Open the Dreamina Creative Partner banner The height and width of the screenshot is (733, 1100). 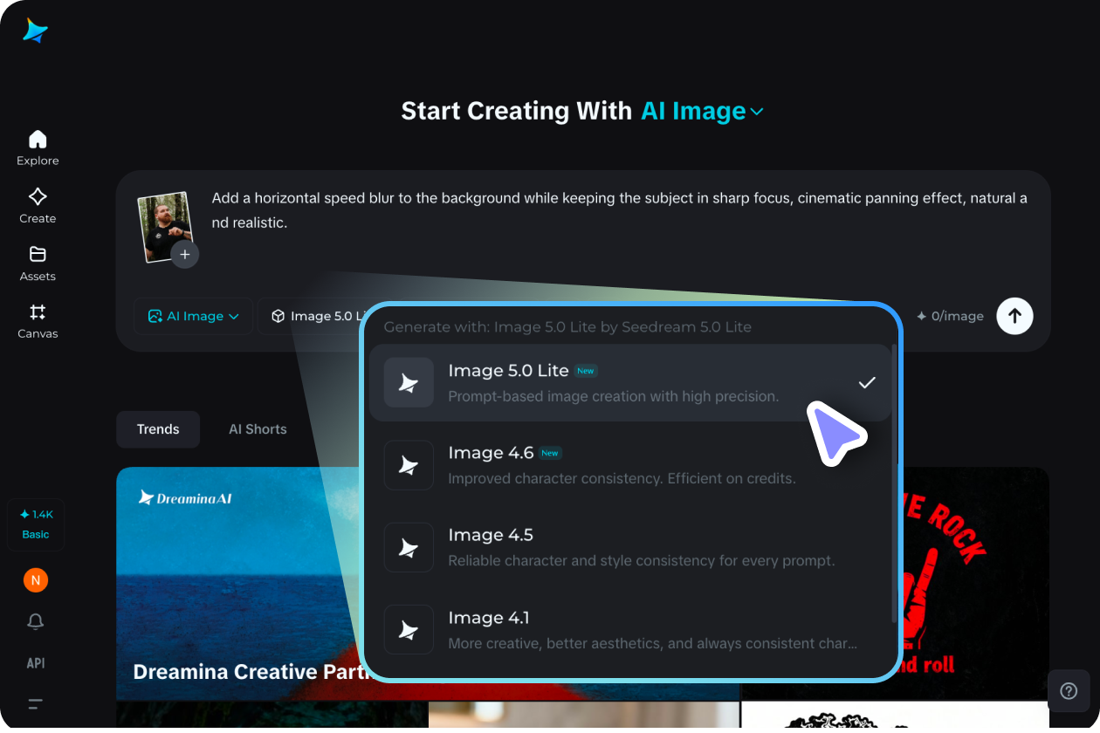[239, 583]
